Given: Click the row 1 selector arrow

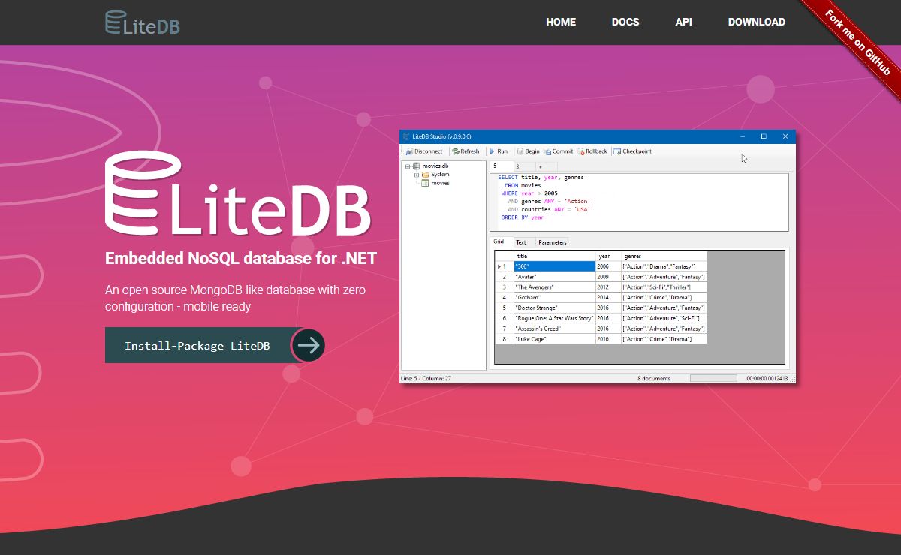Looking at the screenshot, I should coord(500,266).
